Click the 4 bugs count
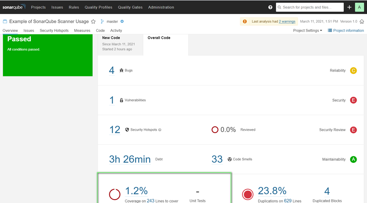 pos(112,70)
